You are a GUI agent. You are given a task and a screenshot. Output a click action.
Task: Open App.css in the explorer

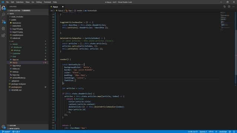[x=27, y=59]
